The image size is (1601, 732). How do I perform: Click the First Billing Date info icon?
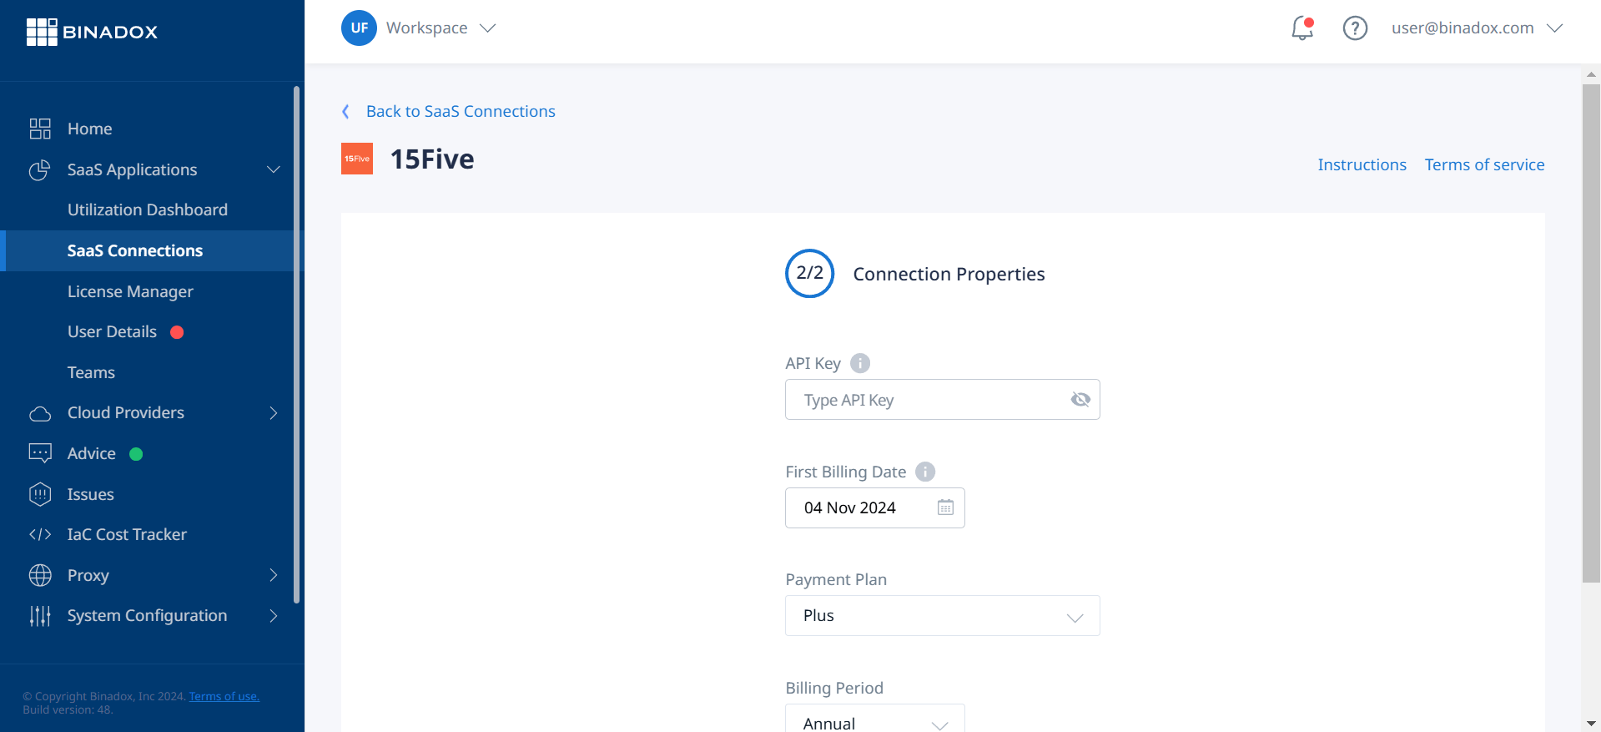click(x=925, y=472)
